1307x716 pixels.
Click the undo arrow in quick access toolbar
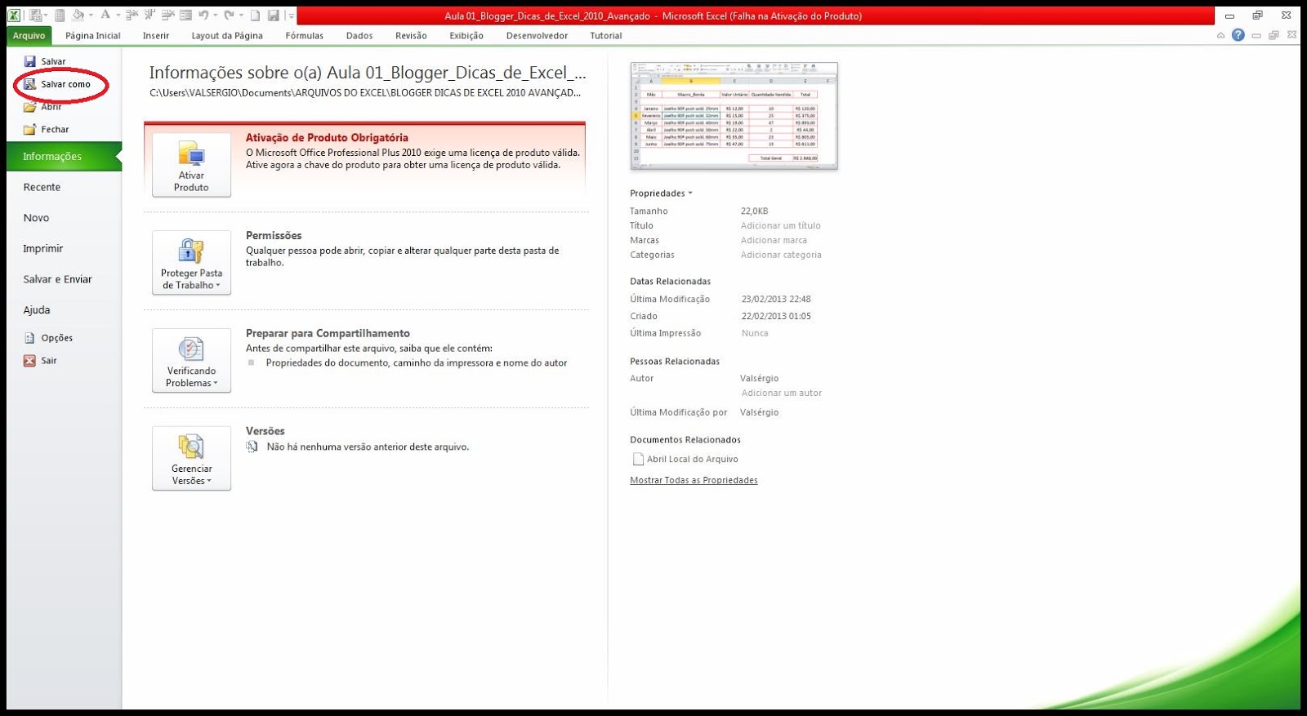coord(203,15)
